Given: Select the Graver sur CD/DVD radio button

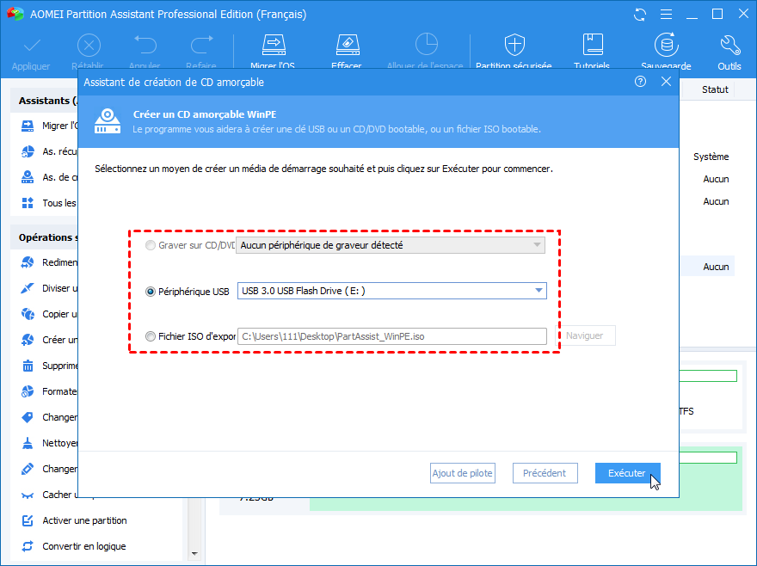Looking at the screenshot, I should 151,245.
